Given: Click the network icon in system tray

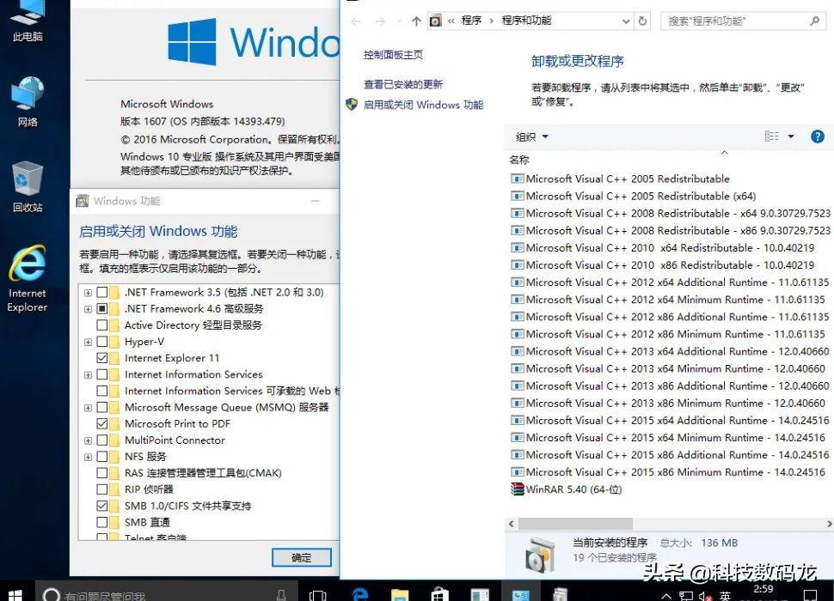Looking at the screenshot, I should click(x=686, y=596).
